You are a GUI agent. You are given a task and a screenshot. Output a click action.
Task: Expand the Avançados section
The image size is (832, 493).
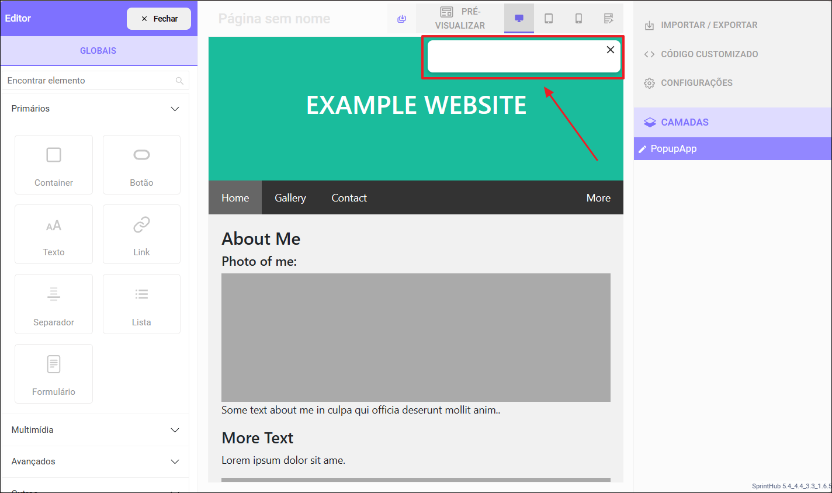tap(175, 461)
